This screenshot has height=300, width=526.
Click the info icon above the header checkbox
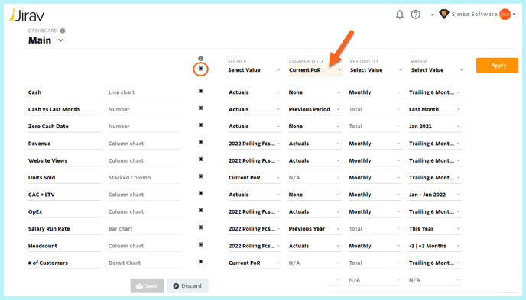(x=200, y=59)
